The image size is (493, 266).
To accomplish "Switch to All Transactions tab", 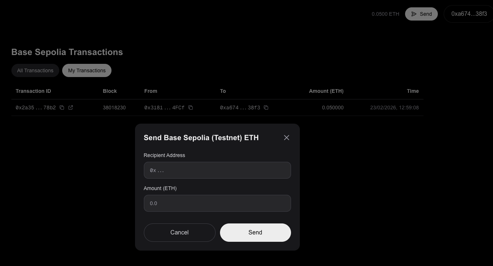I will (x=35, y=70).
